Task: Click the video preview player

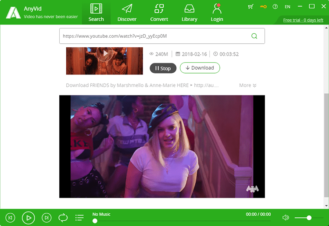Action: (162, 146)
